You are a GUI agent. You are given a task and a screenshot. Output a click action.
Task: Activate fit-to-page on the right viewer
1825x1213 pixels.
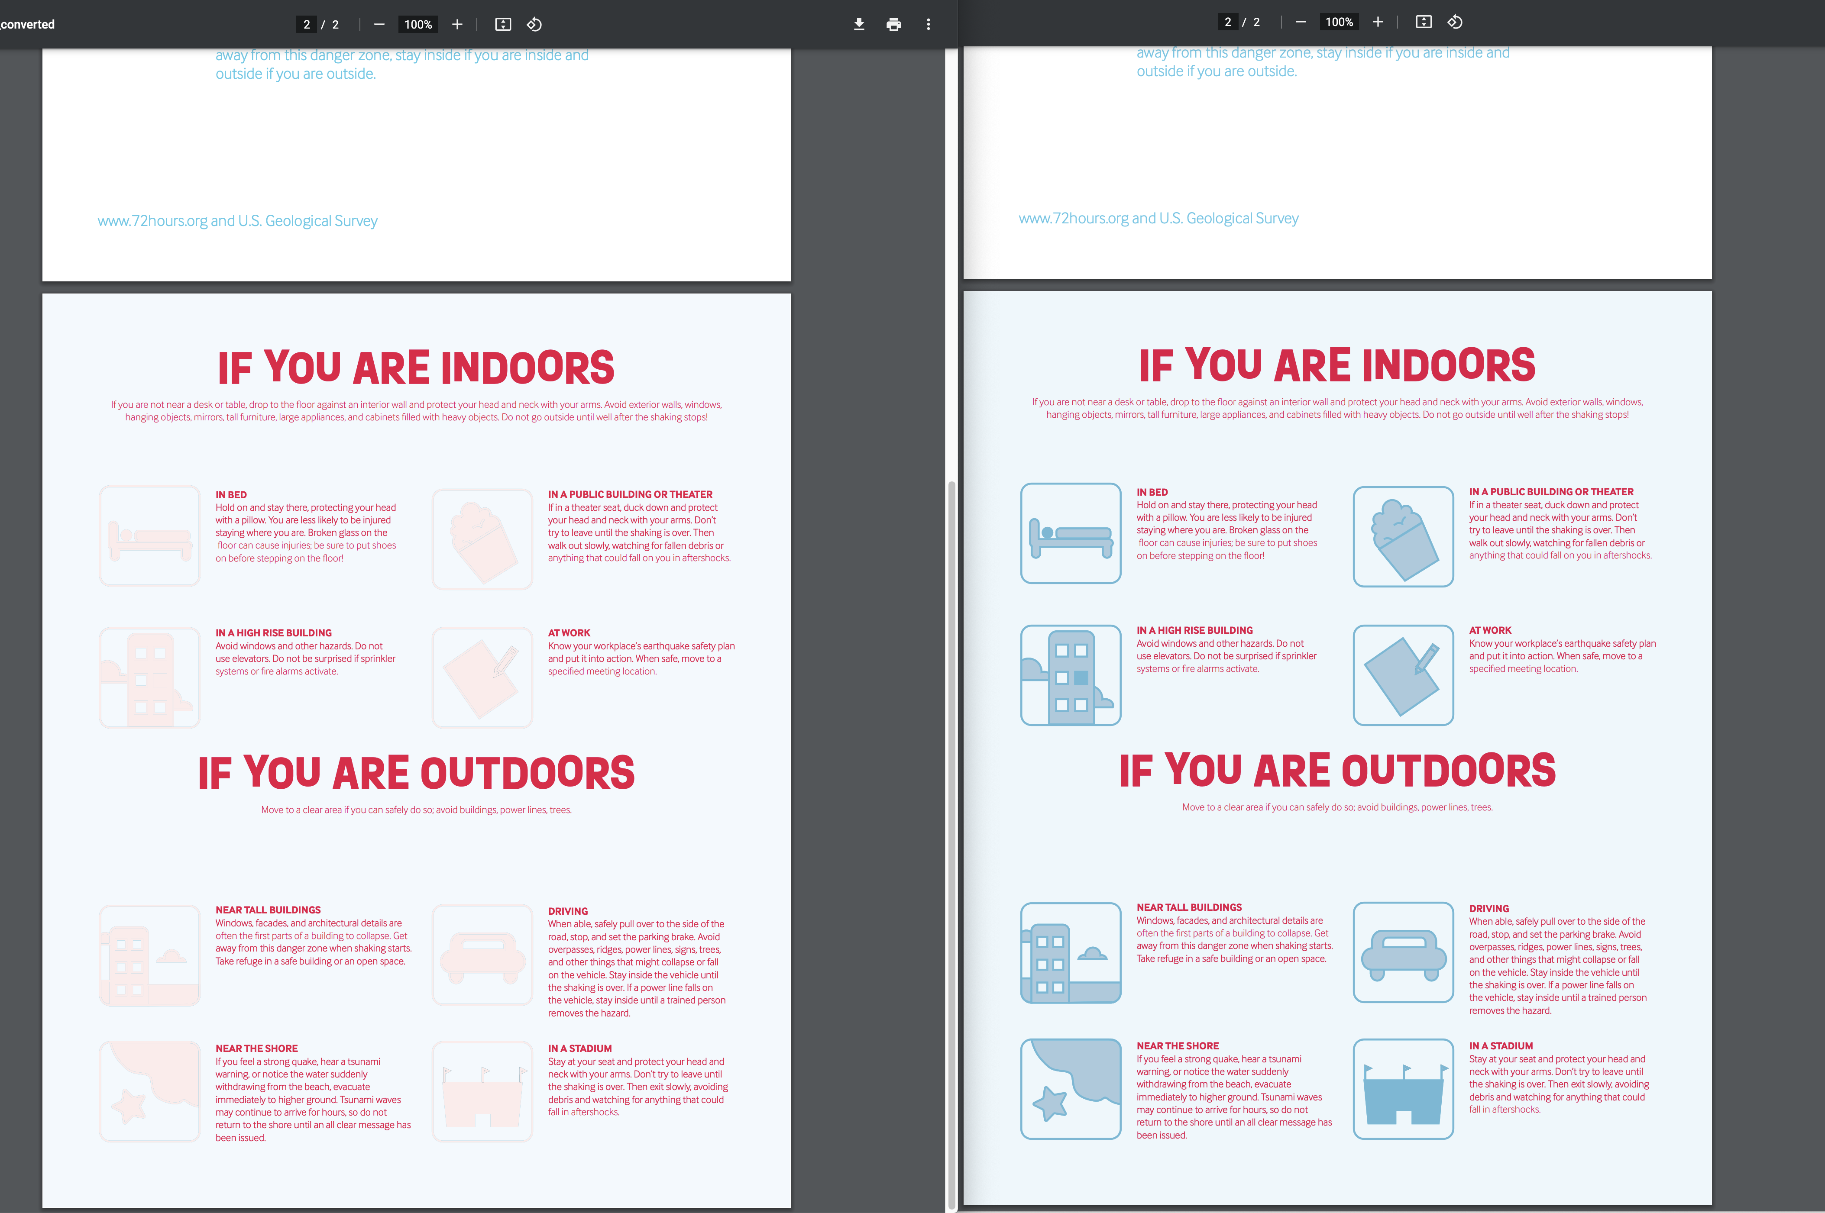pos(1423,22)
